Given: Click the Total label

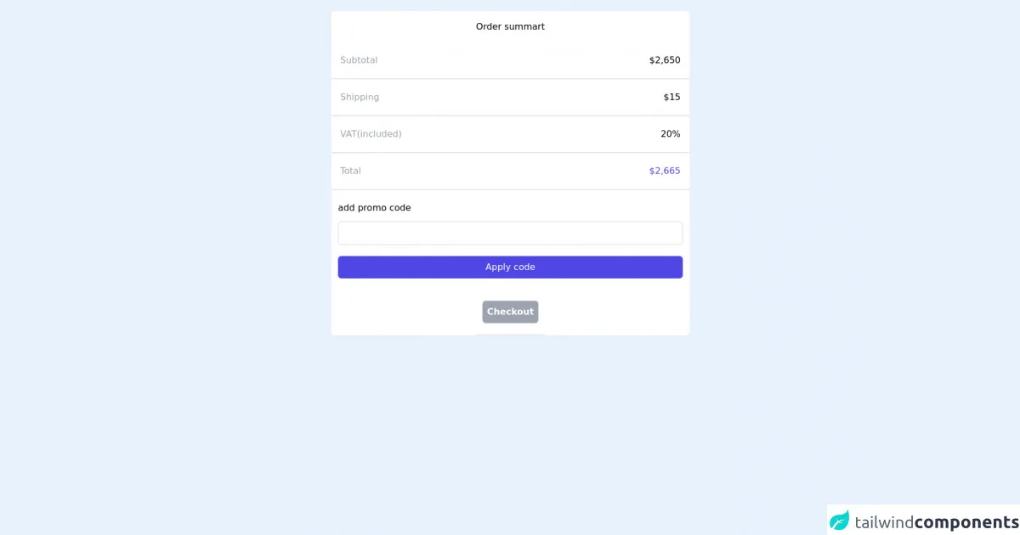Looking at the screenshot, I should (x=350, y=171).
